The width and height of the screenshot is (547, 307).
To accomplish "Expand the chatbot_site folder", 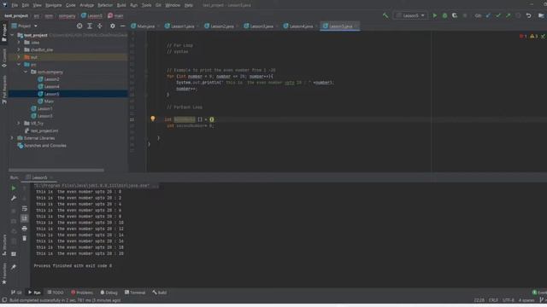I will click(19, 49).
